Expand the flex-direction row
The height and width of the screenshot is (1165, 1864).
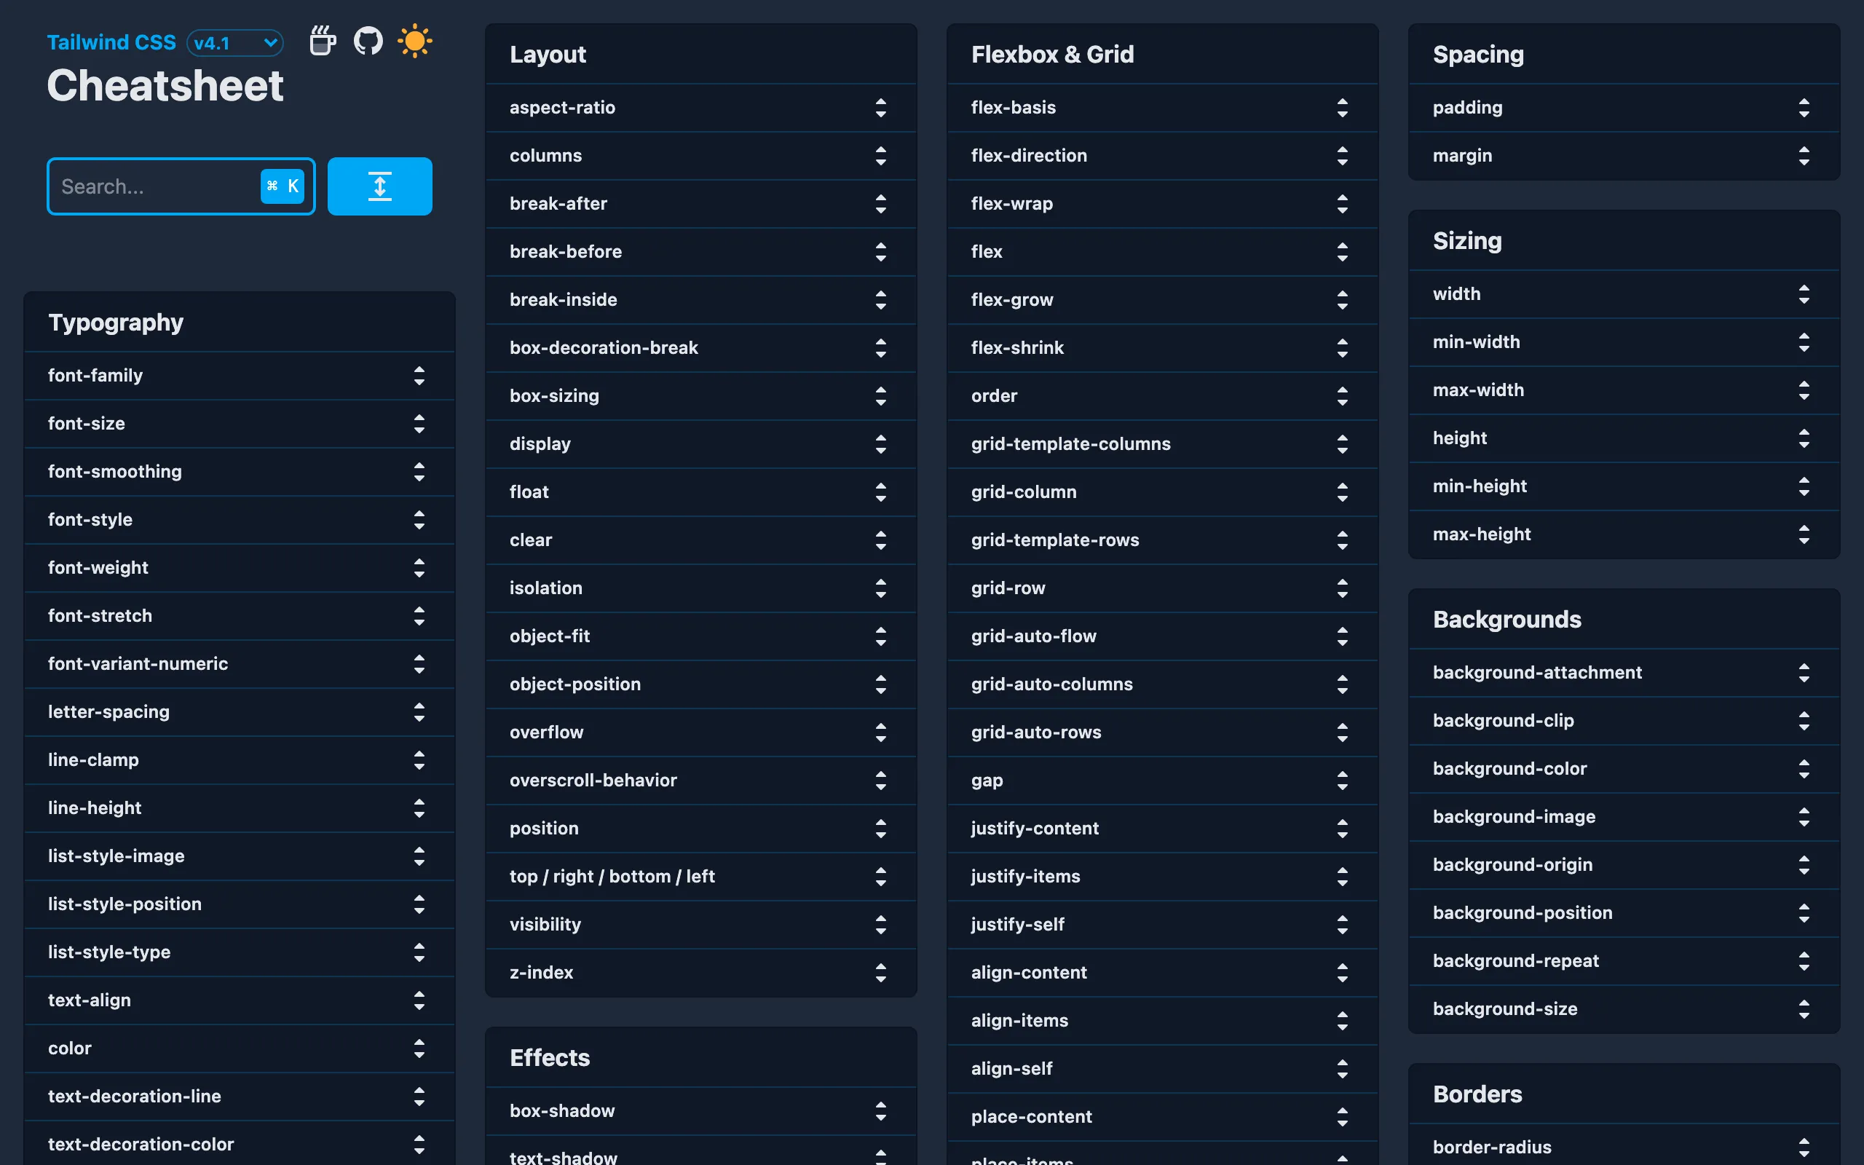point(1163,156)
